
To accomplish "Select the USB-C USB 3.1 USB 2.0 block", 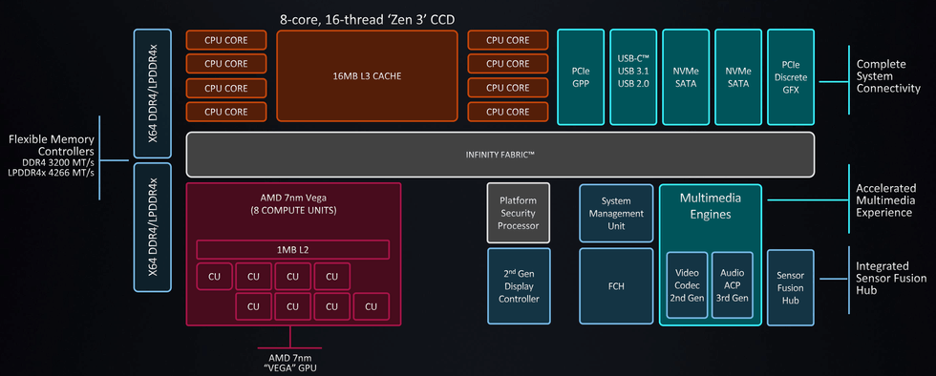I will pyautogui.click(x=632, y=77).
